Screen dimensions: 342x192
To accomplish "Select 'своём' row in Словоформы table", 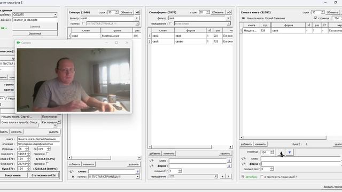I will pos(191,42).
